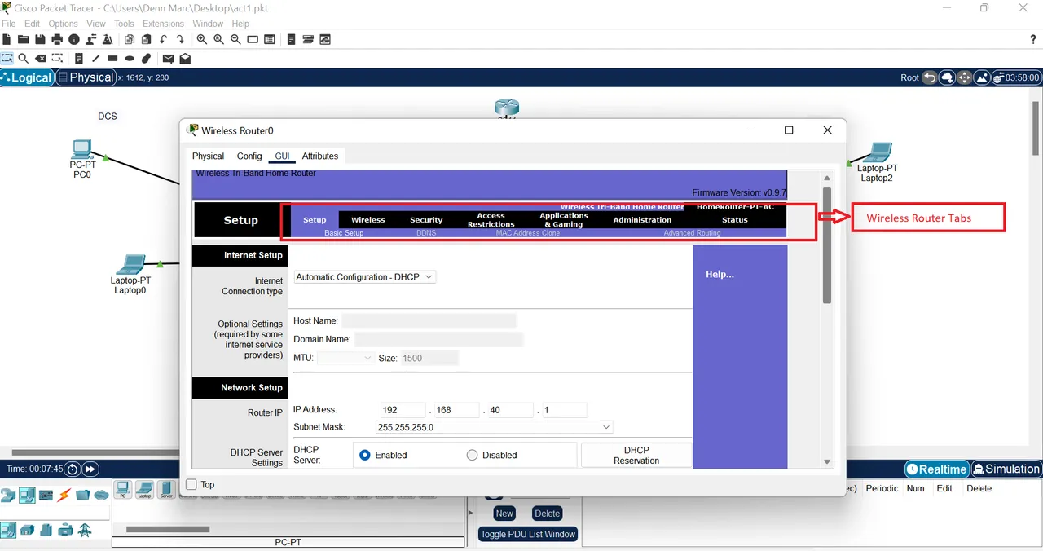This screenshot has height=551, width=1043.
Task: Select the Server device in device list
Action: pos(166,490)
